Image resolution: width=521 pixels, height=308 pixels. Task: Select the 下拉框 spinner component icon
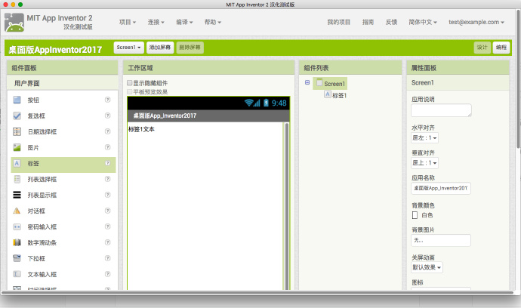(17, 258)
